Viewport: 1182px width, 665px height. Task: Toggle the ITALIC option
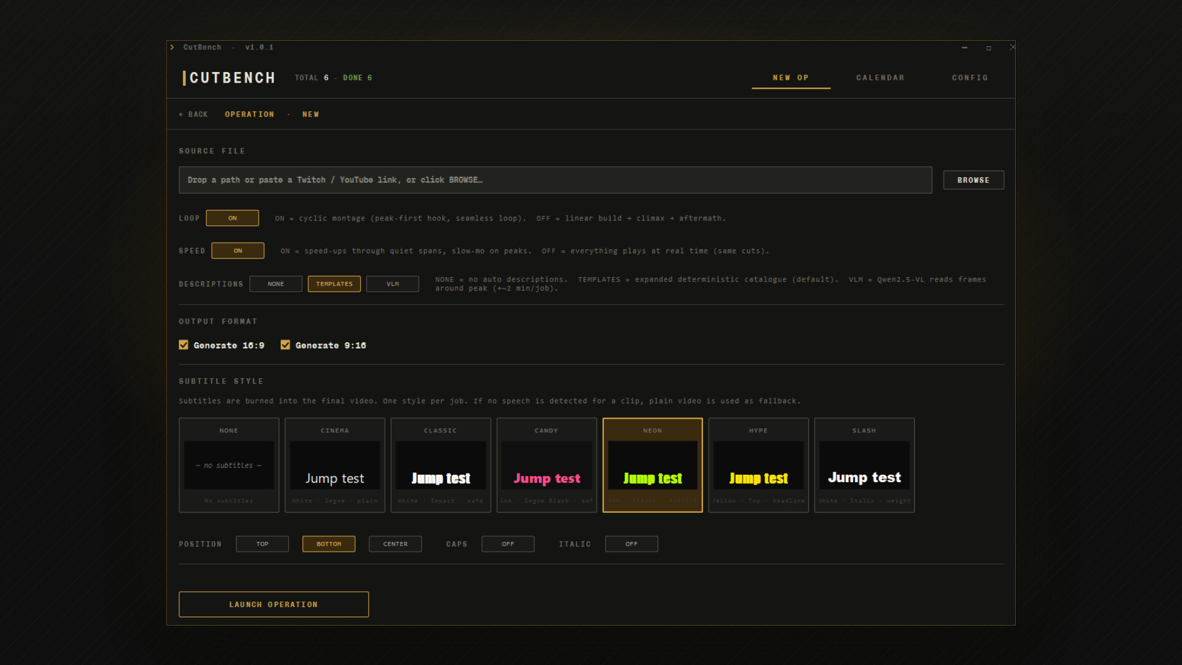click(632, 544)
